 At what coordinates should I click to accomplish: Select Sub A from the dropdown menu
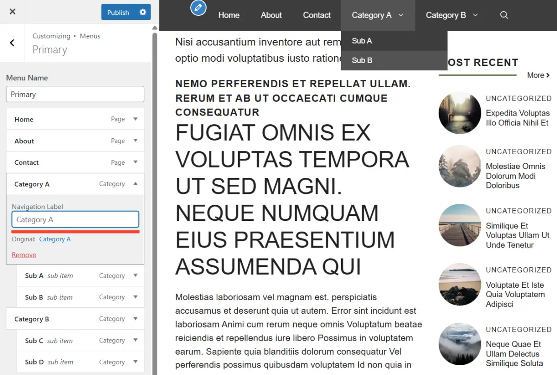point(362,41)
